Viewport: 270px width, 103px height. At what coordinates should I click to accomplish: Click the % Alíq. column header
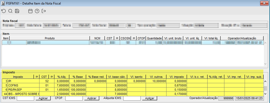62,77
